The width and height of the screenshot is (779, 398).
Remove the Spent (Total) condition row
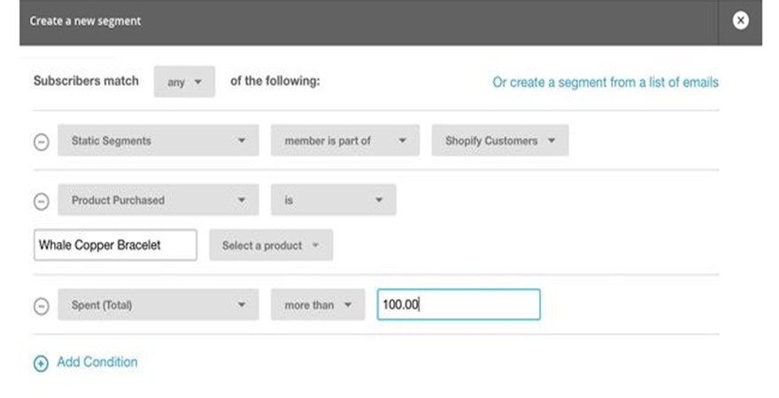pyautogui.click(x=41, y=305)
